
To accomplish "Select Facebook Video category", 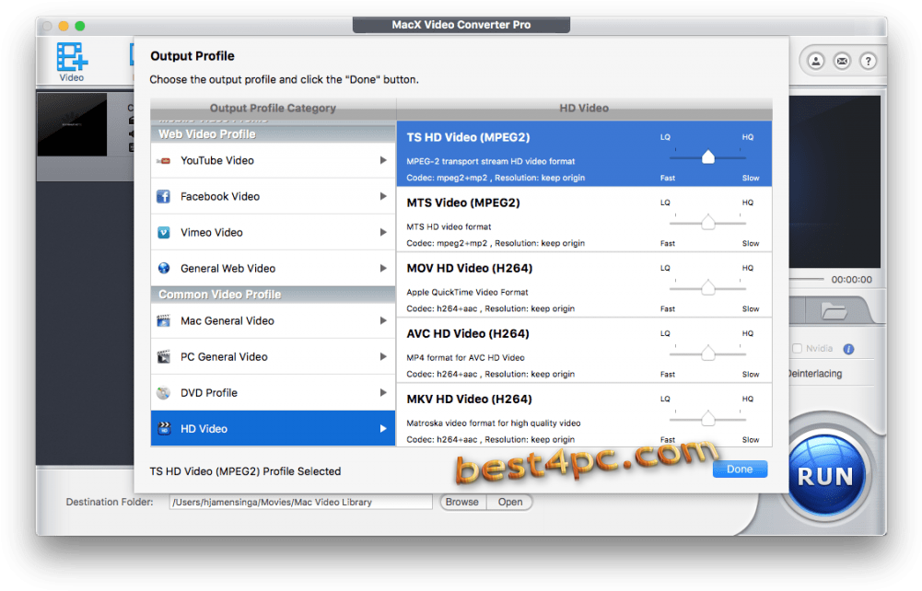I will [x=273, y=196].
